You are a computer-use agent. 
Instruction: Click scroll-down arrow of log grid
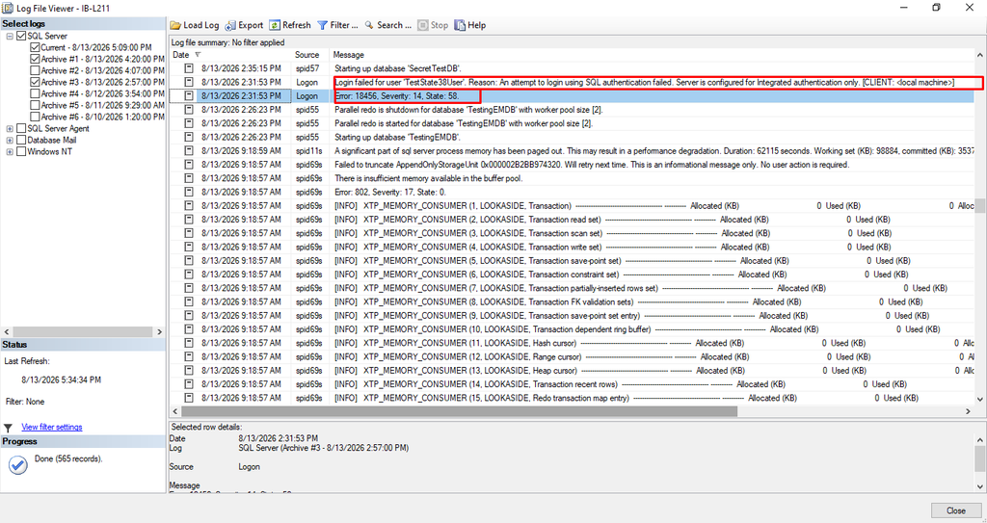pyautogui.click(x=979, y=399)
